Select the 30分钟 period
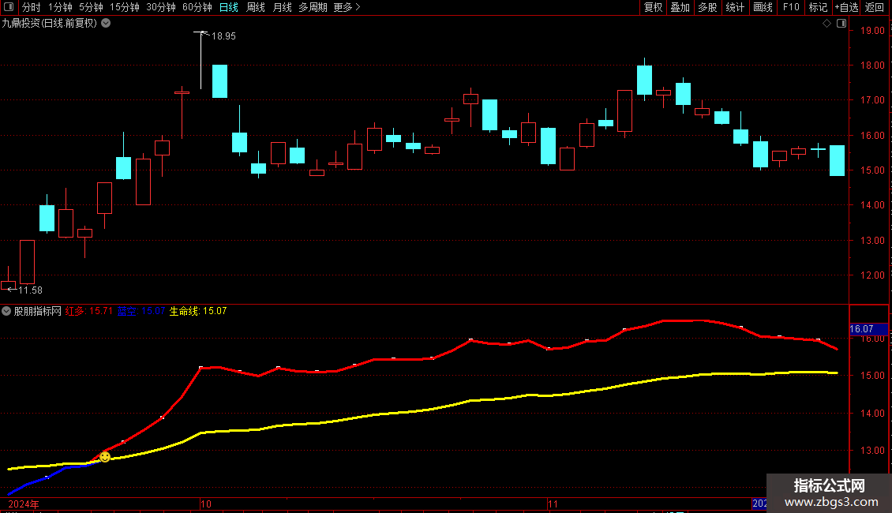This screenshot has width=892, height=513. [x=161, y=7]
